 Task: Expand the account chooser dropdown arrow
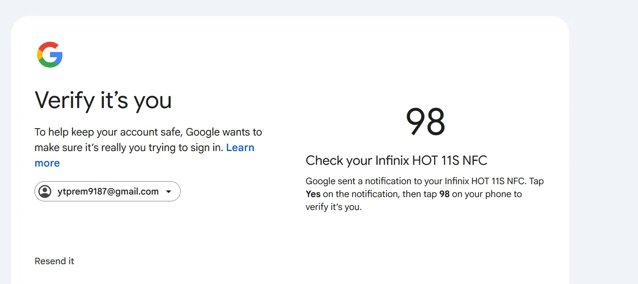point(169,192)
